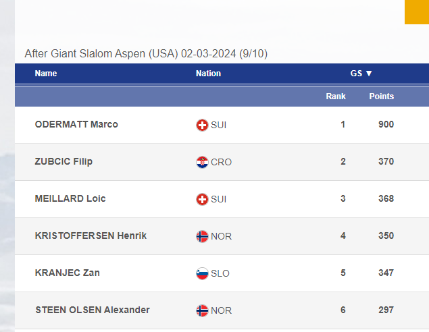429x332 pixels.
Task: Click on KRANJEC Zan's name
Action: [x=68, y=273]
